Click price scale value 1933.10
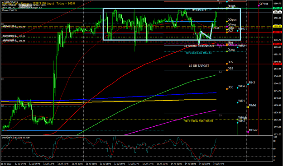 click(x=278, y=127)
